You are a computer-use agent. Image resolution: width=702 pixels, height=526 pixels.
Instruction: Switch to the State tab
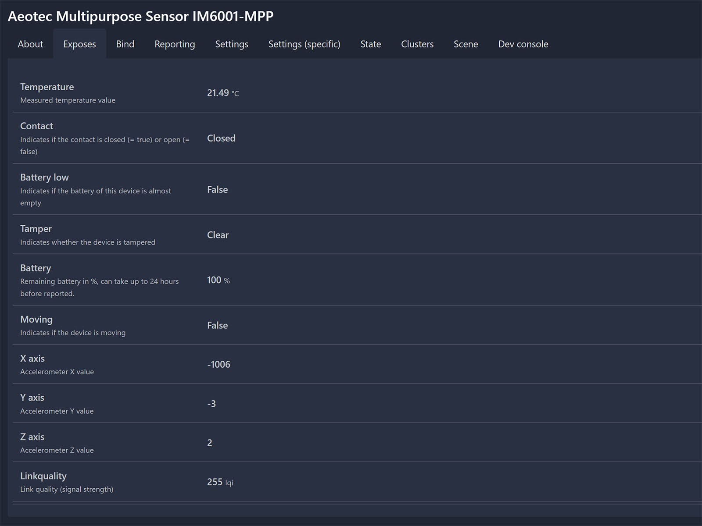point(370,44)
